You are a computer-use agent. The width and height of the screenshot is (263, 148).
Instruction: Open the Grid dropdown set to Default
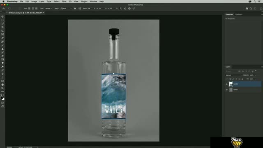[x=48, y=8]
